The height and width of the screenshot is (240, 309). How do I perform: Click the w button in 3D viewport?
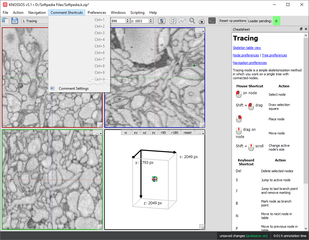coord(126,133)
